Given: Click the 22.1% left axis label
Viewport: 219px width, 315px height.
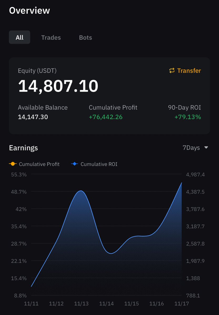Looking at the screenshot, I should tap(19, 261).
